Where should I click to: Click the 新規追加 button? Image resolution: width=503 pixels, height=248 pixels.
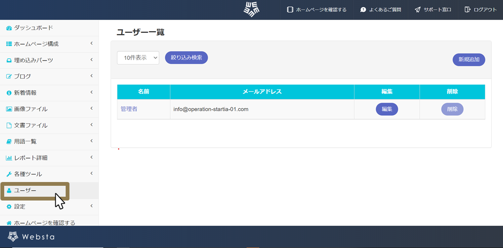468,59
